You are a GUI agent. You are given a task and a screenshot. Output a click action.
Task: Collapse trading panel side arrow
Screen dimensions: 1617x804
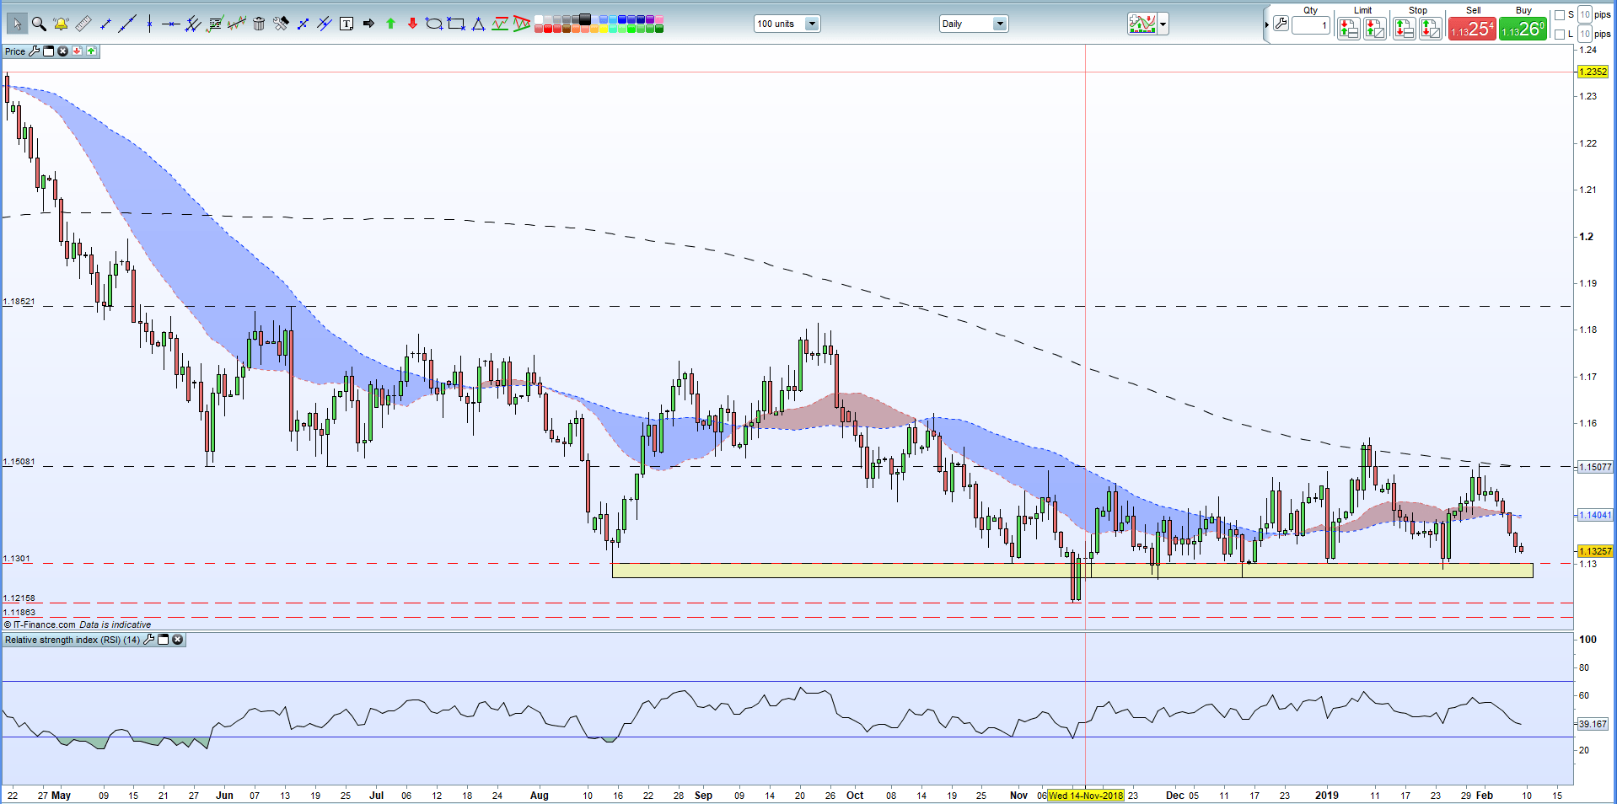(x=1266, y=24)
